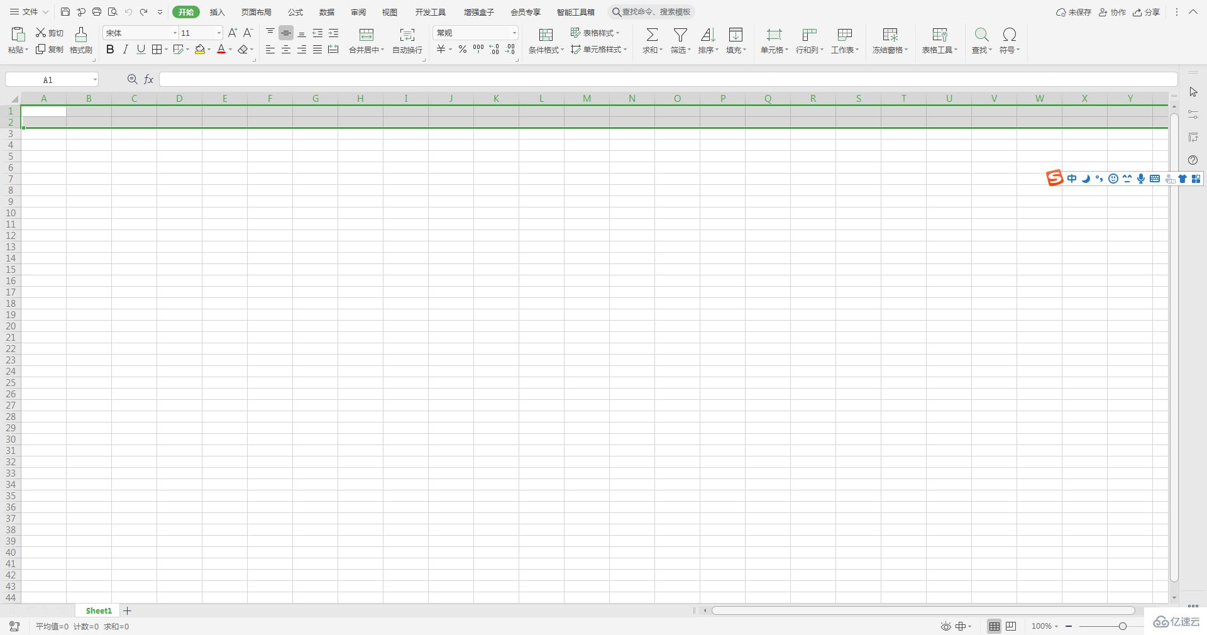Click the Print icon in quick access toolbar
The width and height of the screenshot is (1207, 635).
click(97, 12)
